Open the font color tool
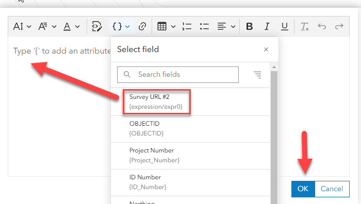 pos(67,26)
